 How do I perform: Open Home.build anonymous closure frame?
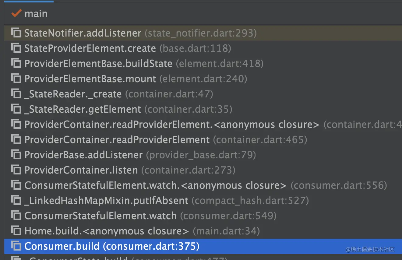tap(107, 231)
